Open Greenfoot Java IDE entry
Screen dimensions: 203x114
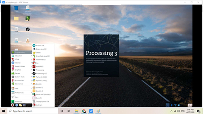pos(43,56)
